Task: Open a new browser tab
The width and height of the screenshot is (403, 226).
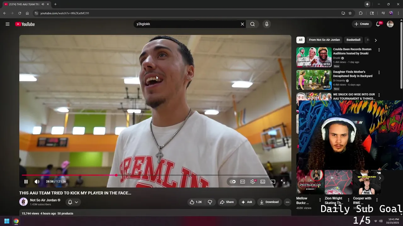Action: click(x=55, y=4)
